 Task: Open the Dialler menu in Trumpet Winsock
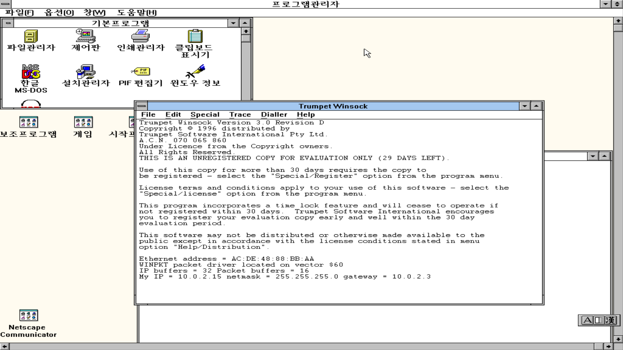274,115
